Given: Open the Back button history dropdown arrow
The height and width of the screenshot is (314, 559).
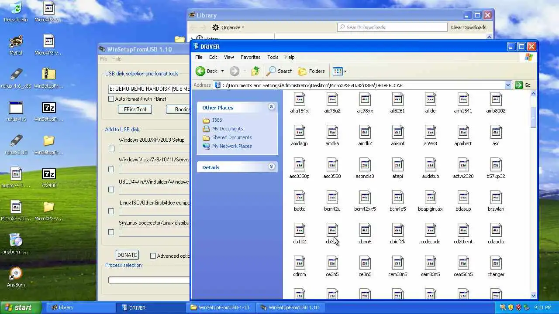Looking at the screenshot, I should (222, 71).
